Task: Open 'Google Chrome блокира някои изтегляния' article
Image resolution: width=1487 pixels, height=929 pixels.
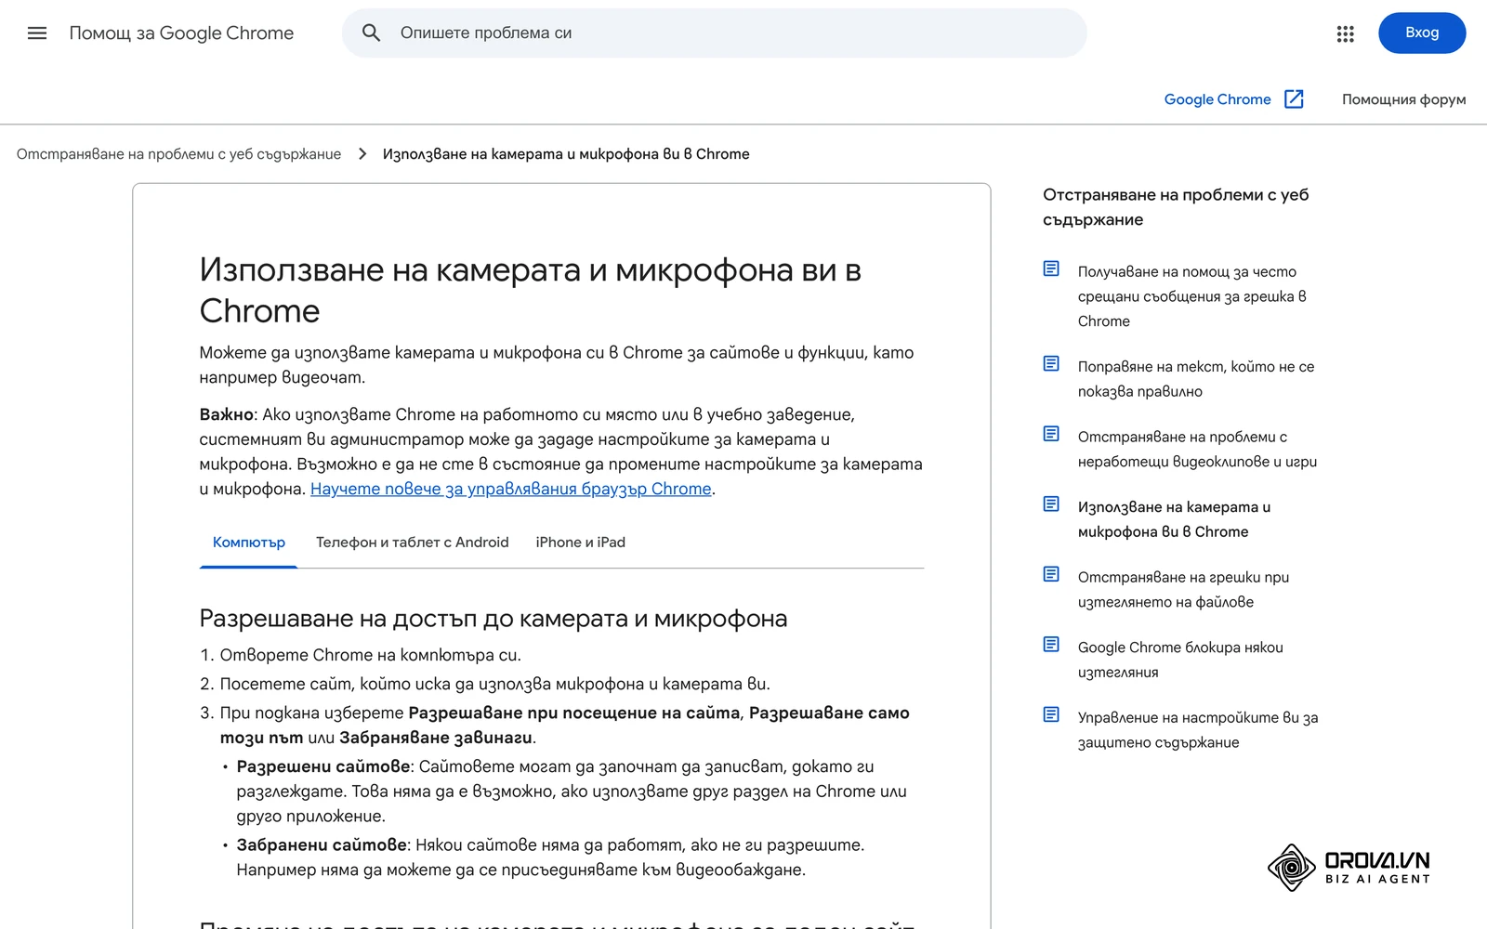Action: (1180, 660)
